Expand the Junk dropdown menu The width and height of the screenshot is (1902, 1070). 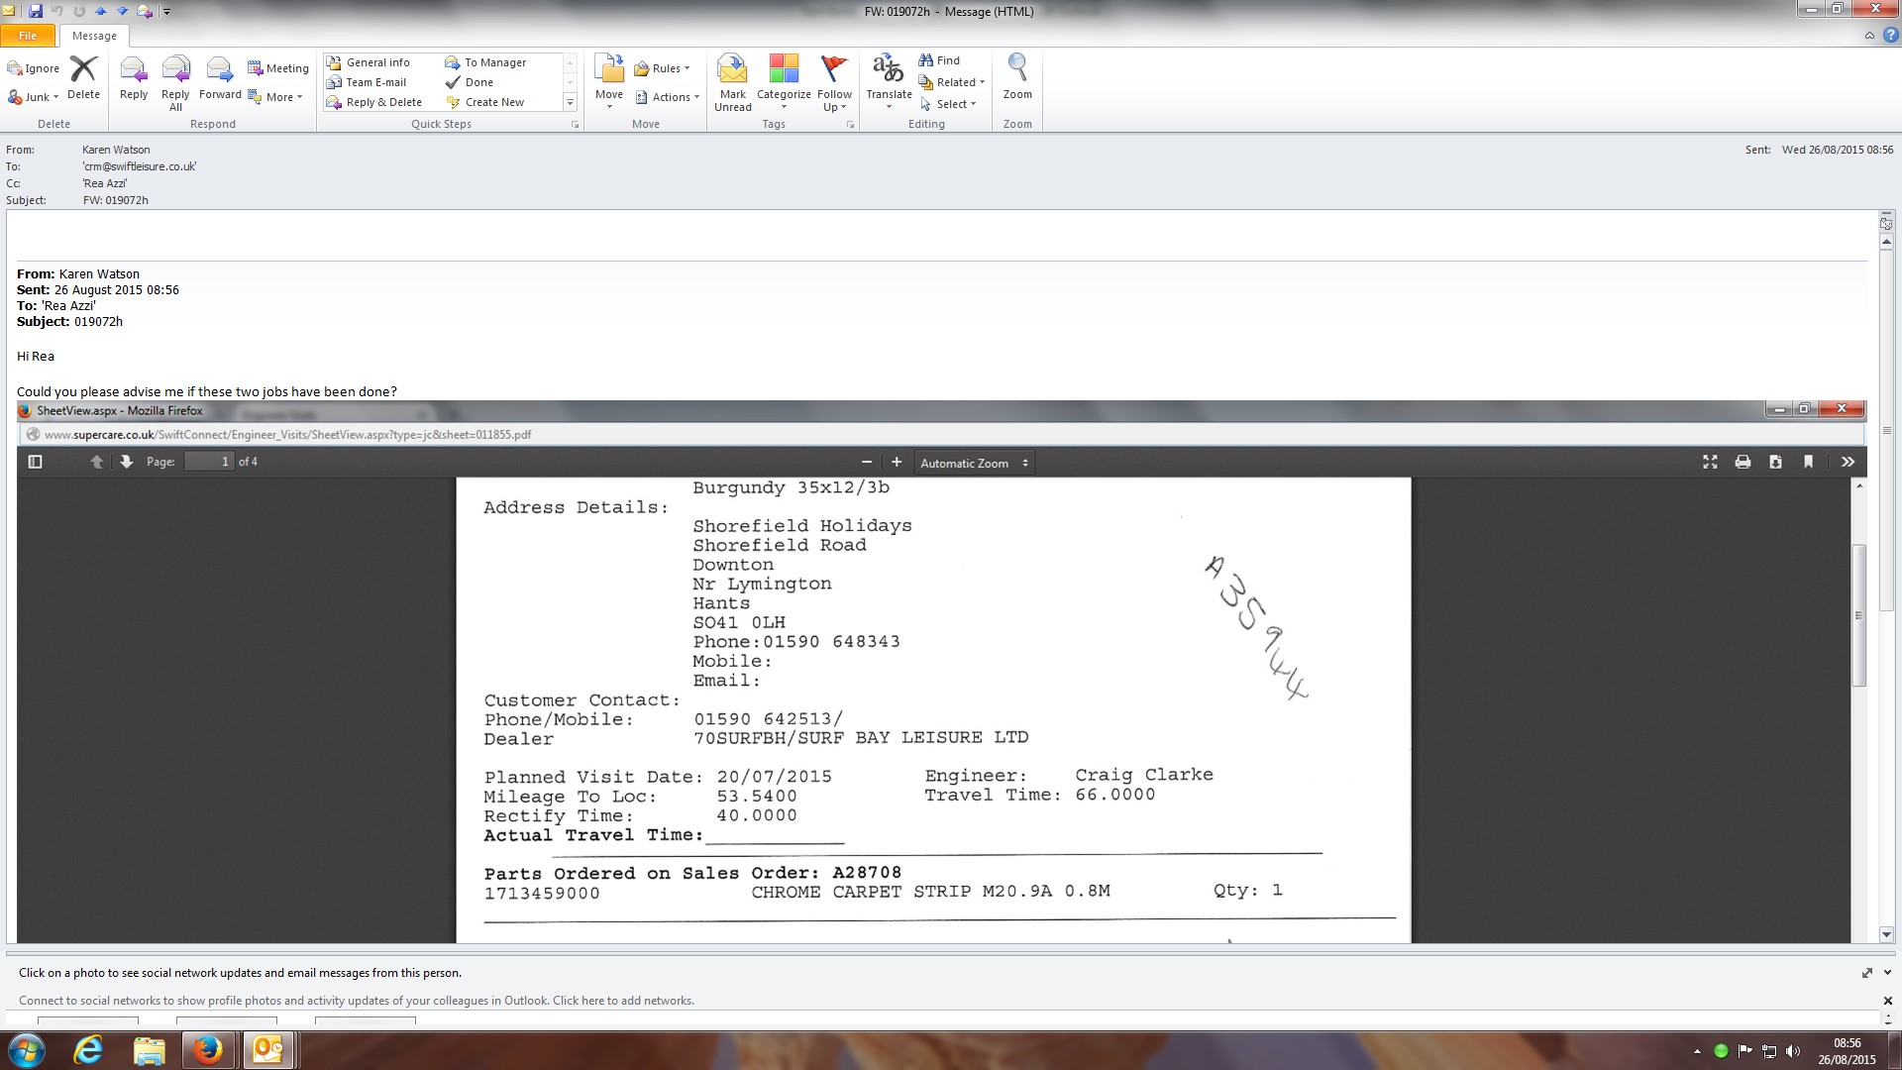click(x=34, y=97)
